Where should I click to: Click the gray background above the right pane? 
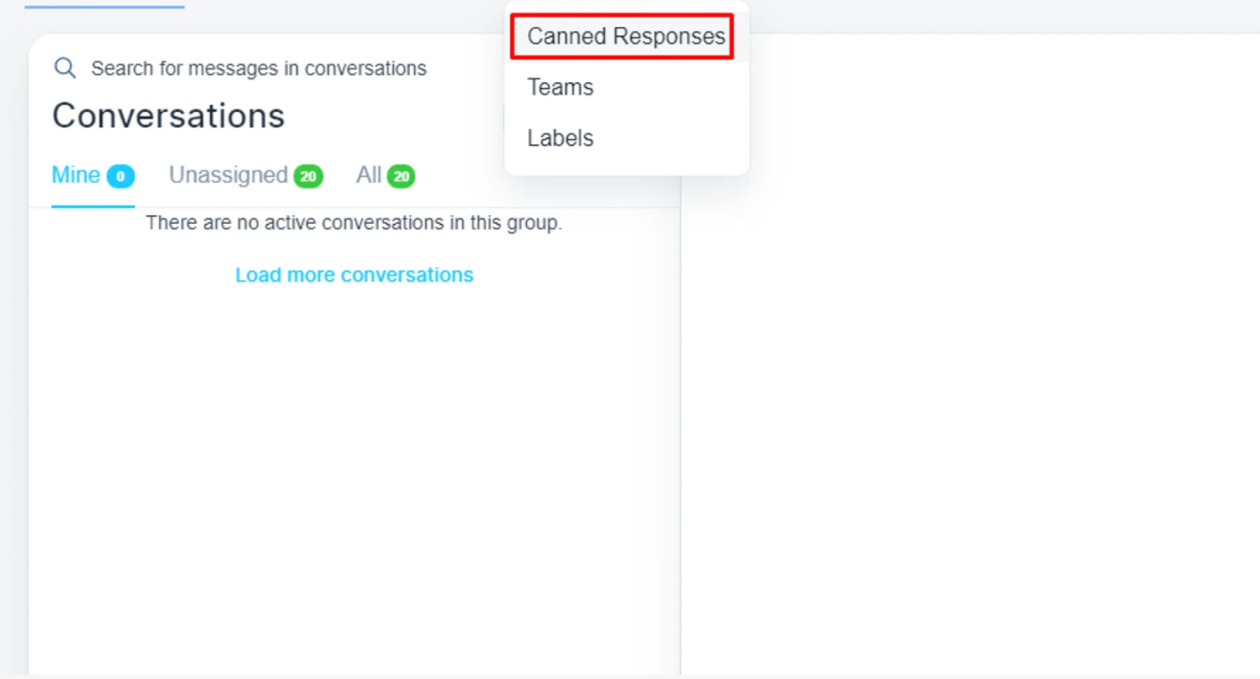coord(1004,15)
